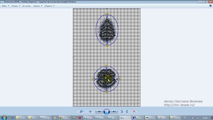Screen dimensions: 213x120
Task: Maximize the photo viewer window
Action: (x=205, y=2)
